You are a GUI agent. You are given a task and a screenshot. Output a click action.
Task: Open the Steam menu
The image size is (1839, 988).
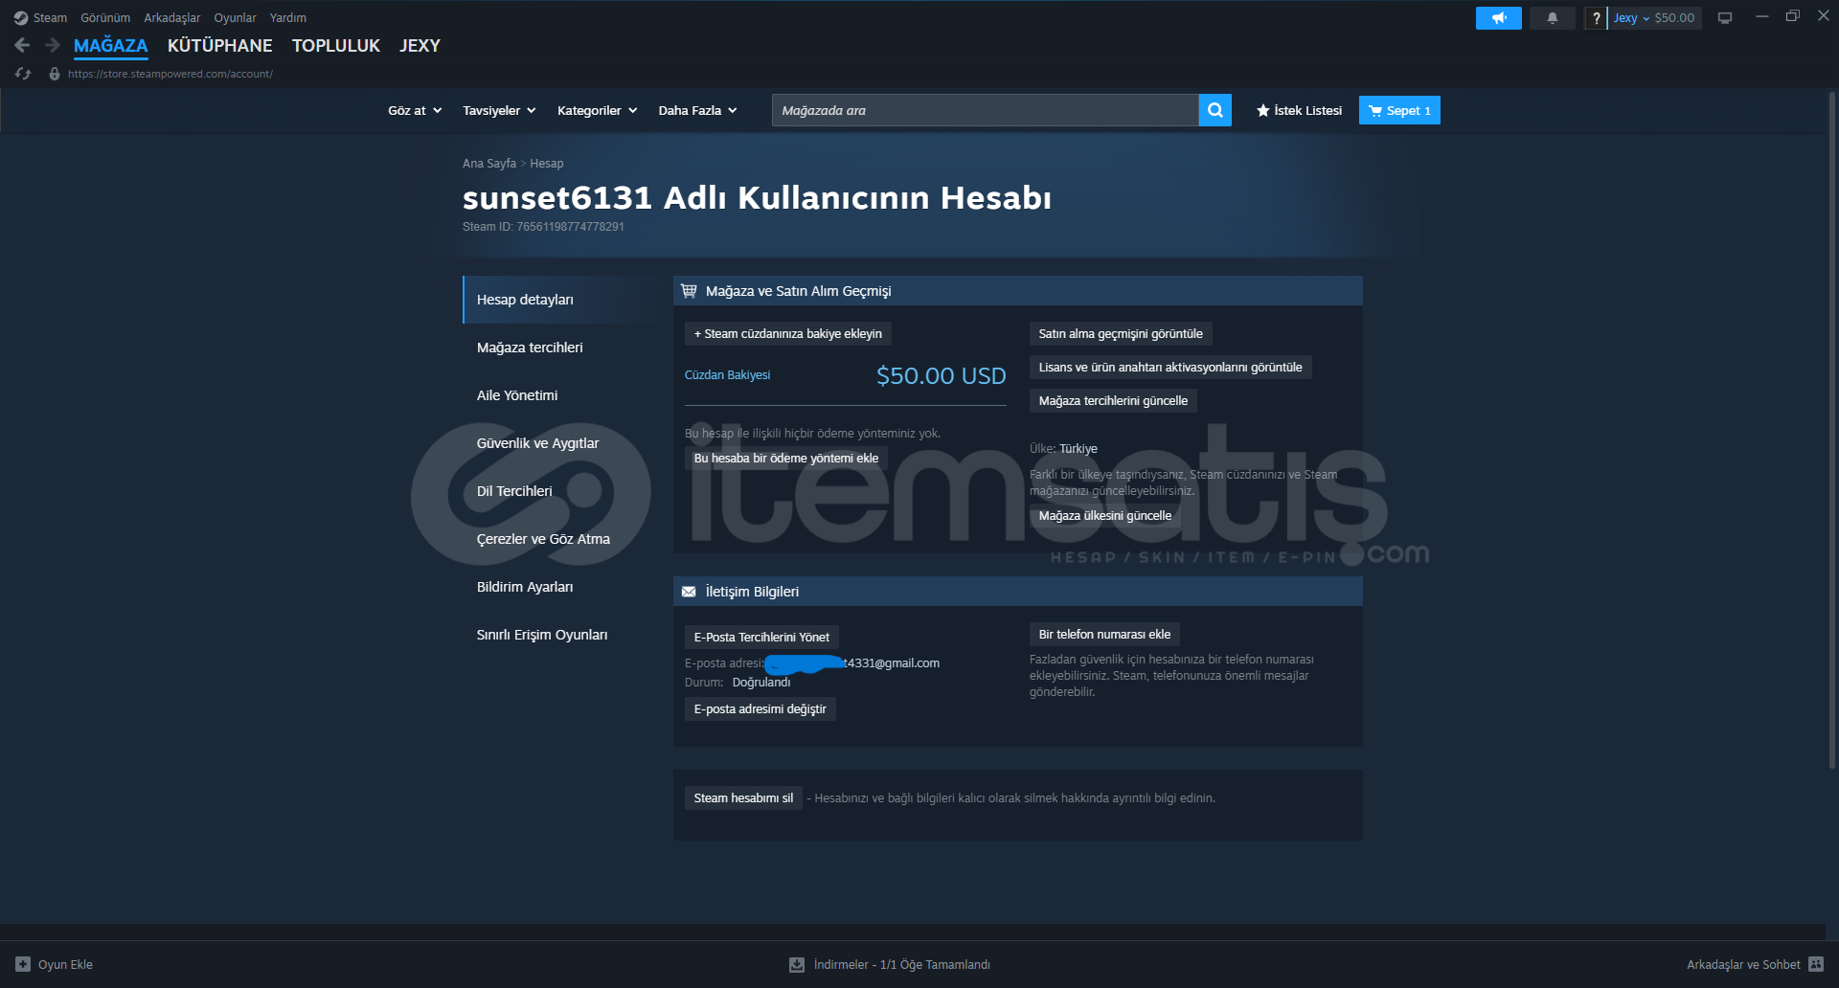pyautogui.click(x=50, y=18)
